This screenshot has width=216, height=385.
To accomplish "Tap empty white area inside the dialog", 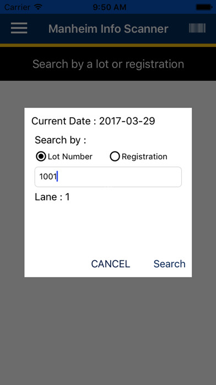I will (x=108, y=228).
